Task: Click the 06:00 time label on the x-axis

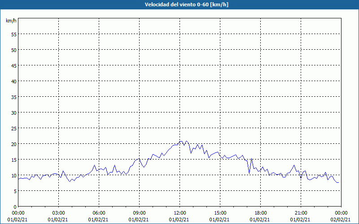Action: pyautogui.click(x=99, y=213)
